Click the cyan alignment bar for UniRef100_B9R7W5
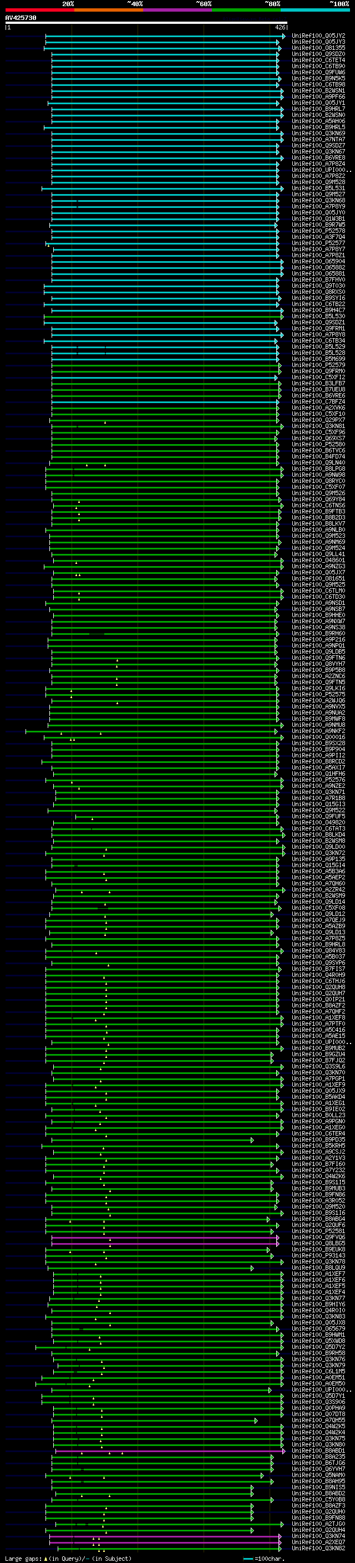The image size is (355, 1563). click(x=164, y=225)
